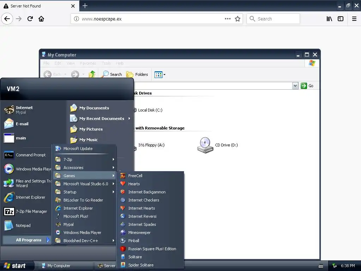Open new browser tab with plus
This screenshot has width=361, height=271.
(85, 6)
